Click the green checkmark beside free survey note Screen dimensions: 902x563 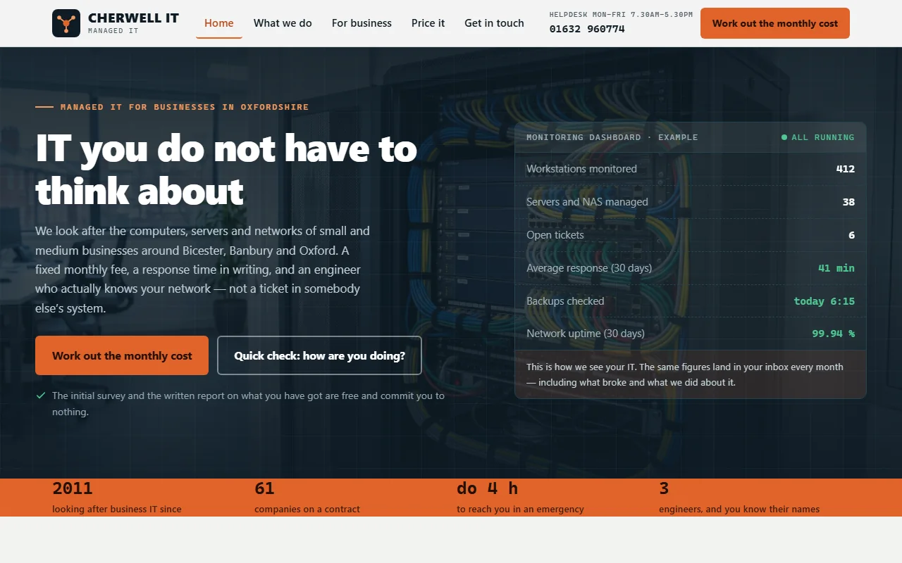[x=41, y=396]
